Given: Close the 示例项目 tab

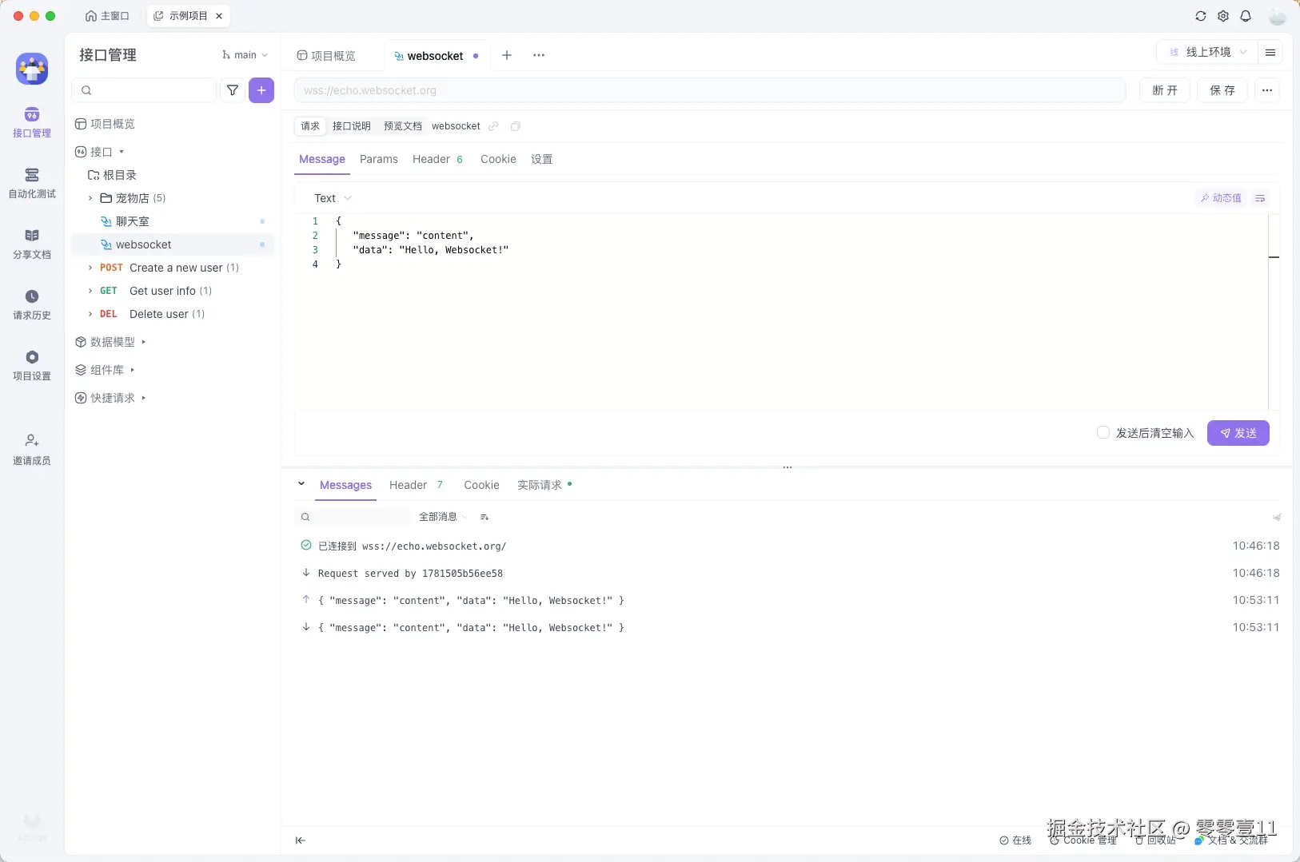Looking at the screenshot, I should click(x=219, y=16).
